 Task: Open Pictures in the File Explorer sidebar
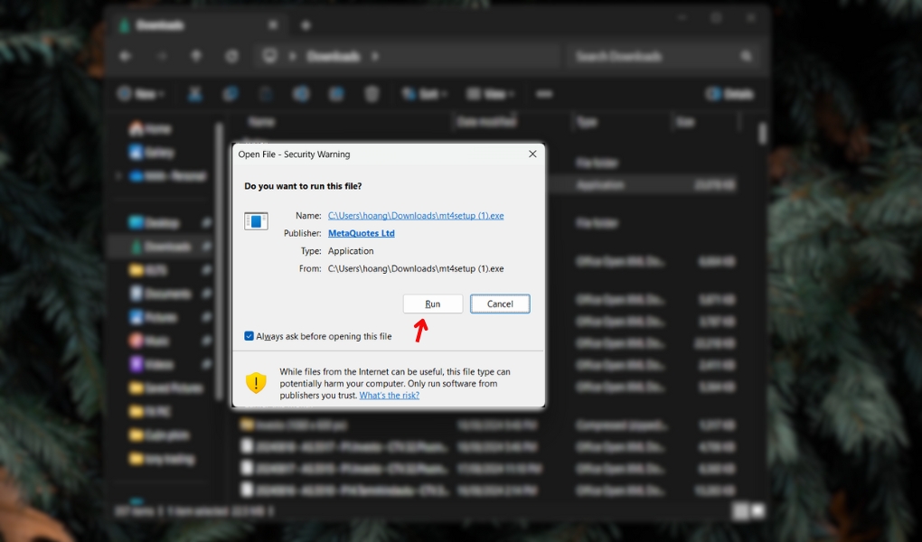pos(154,317)
